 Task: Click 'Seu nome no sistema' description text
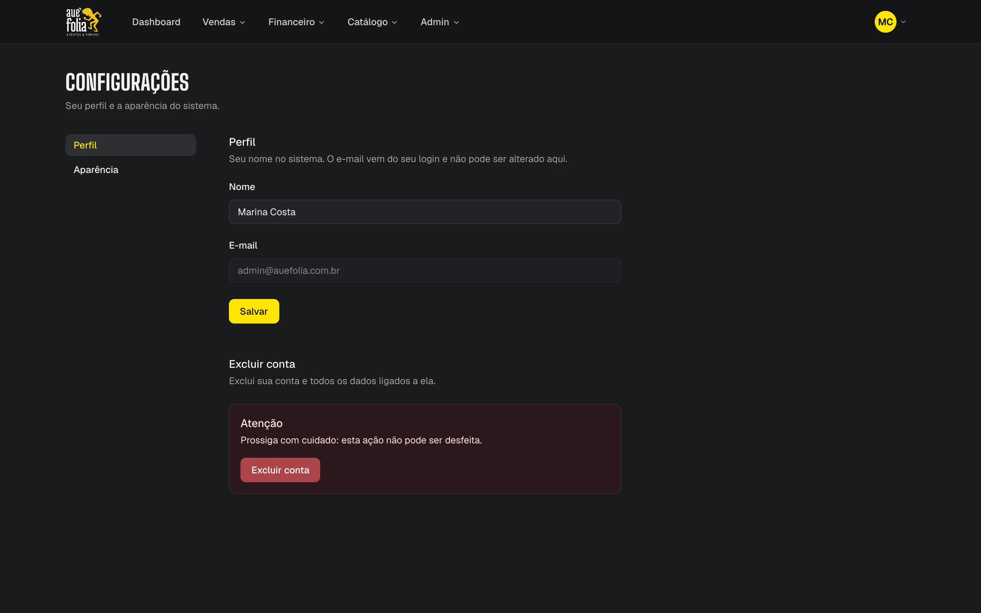(x=398, y=159)
